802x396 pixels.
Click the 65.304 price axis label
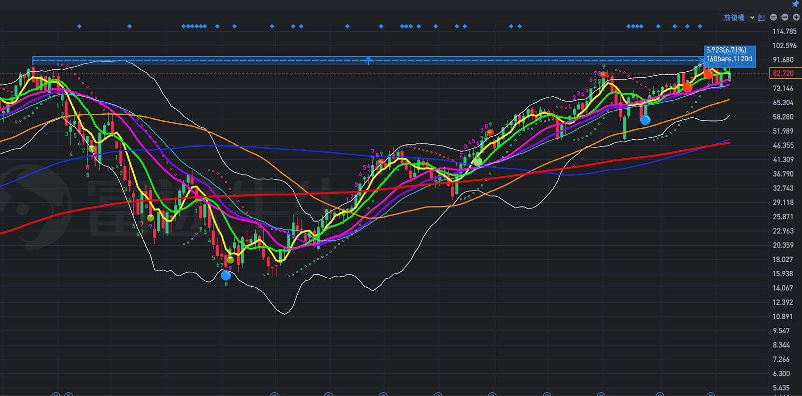click(x=783, y=103)
